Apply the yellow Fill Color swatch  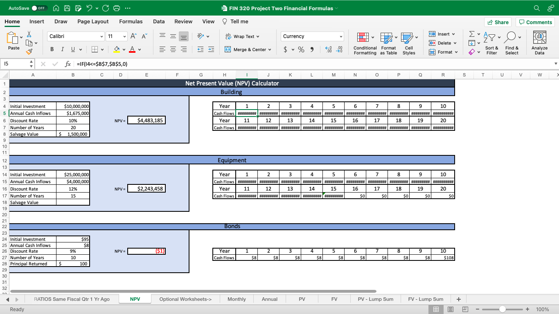click(x=117, y=49)
